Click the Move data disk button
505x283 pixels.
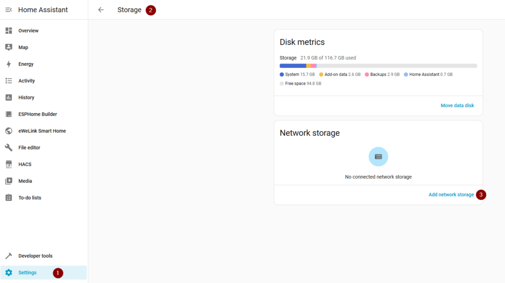[x=457, y=105]
